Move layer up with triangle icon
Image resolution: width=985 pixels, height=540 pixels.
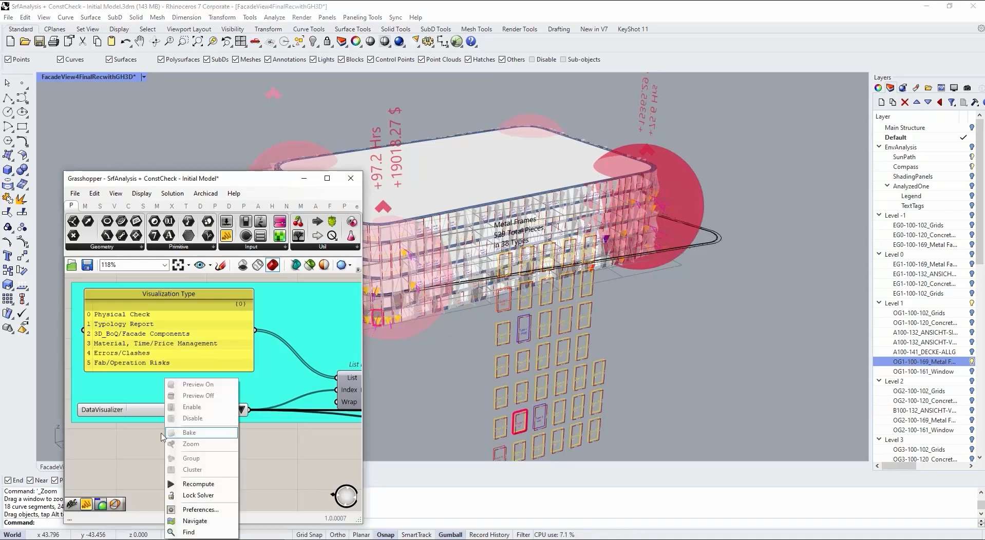(917, 102)
